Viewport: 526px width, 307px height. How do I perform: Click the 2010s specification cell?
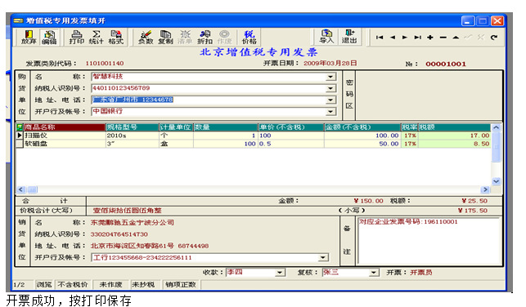[133, 136]
